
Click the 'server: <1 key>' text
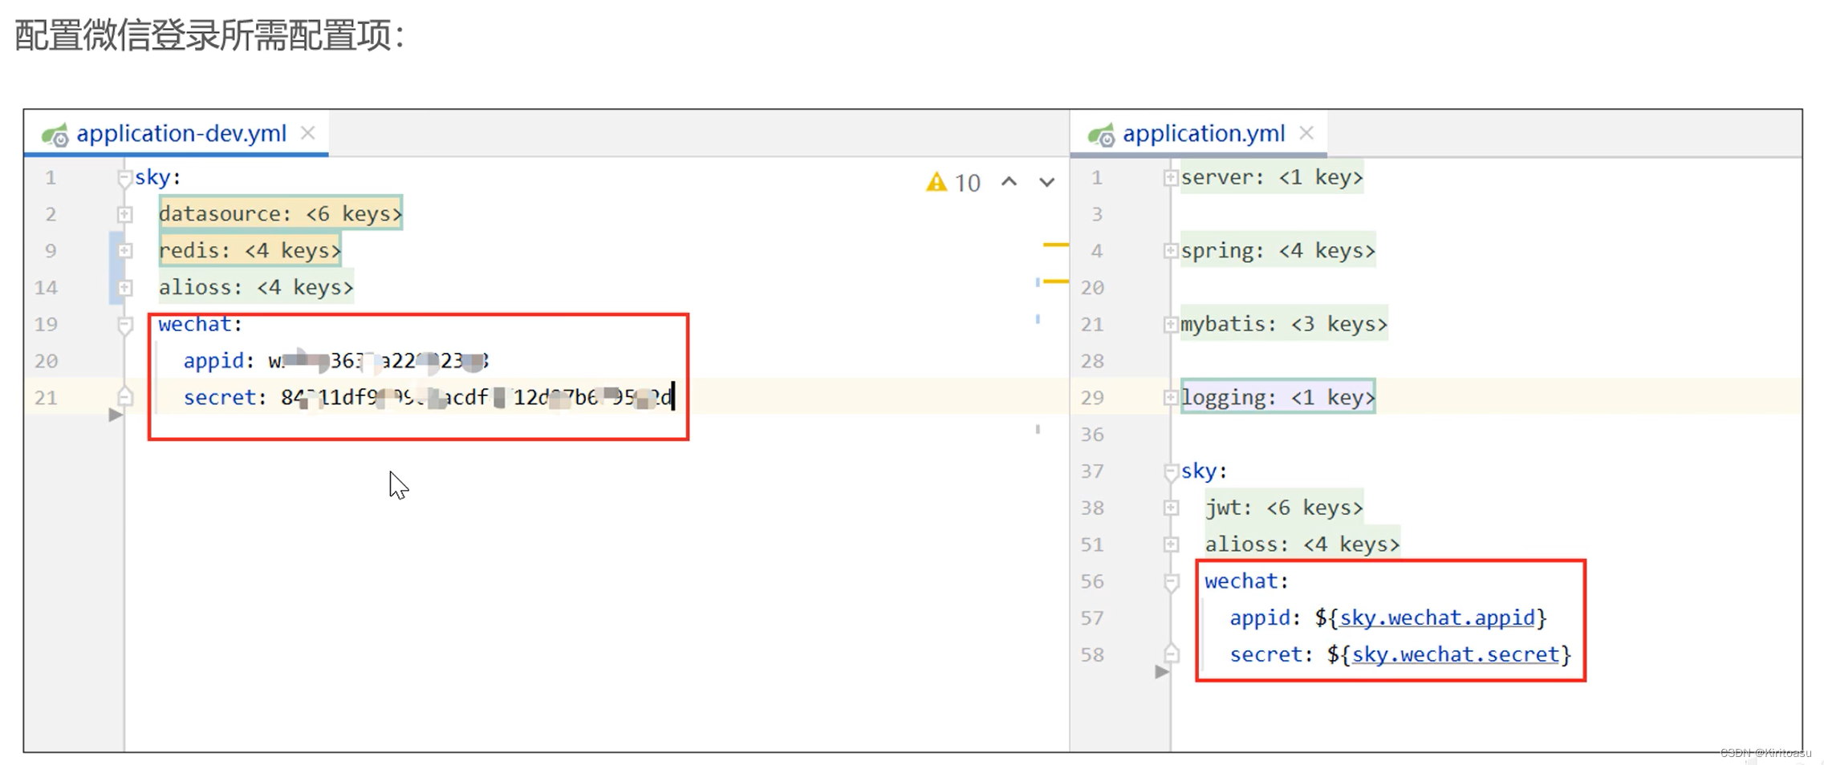(x=1271, y=177)
